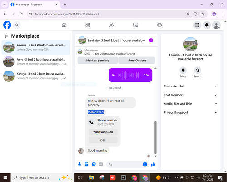Play the voice message
227x182 pixels.
pos(113,75)
